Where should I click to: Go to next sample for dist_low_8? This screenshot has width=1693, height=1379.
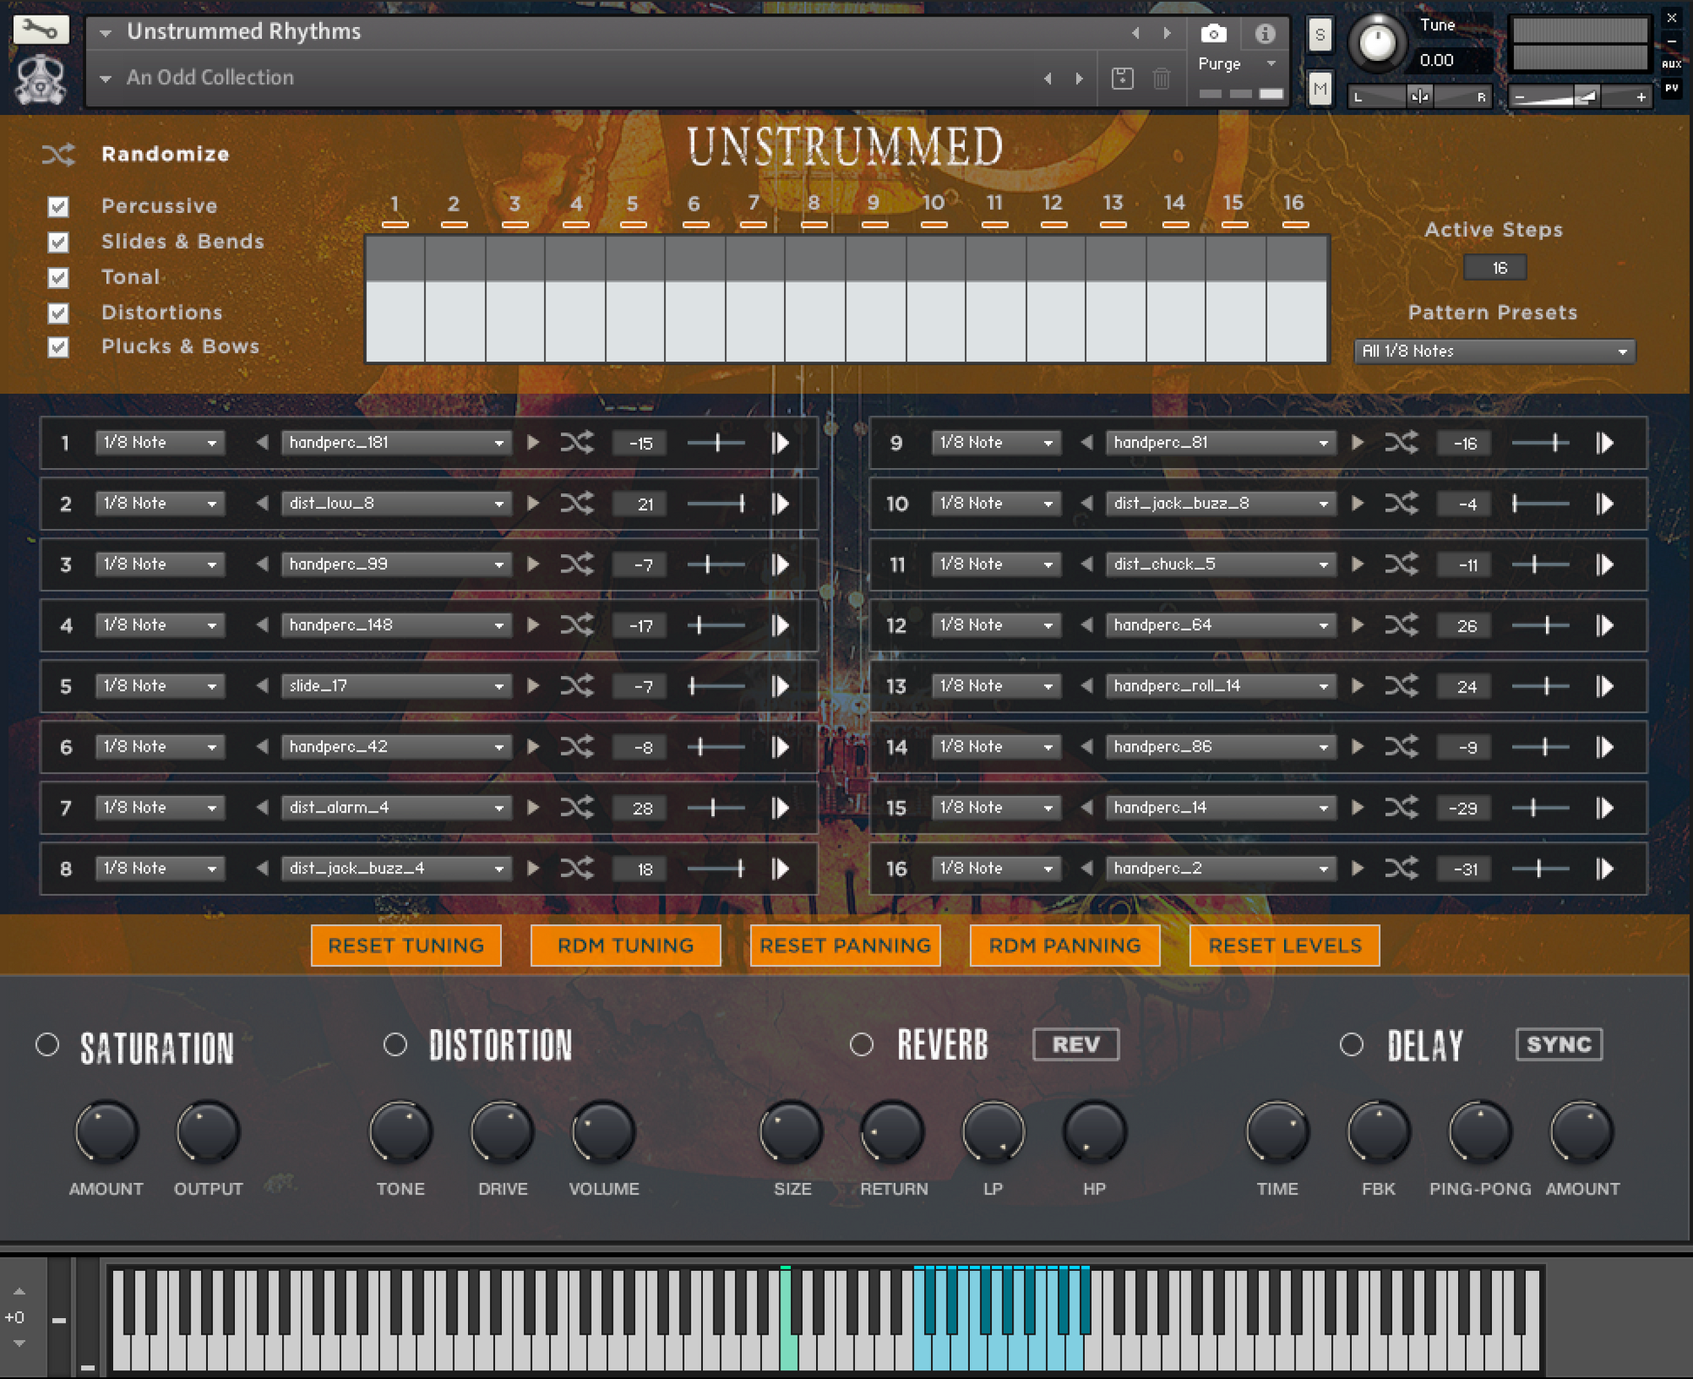[533, 504]
